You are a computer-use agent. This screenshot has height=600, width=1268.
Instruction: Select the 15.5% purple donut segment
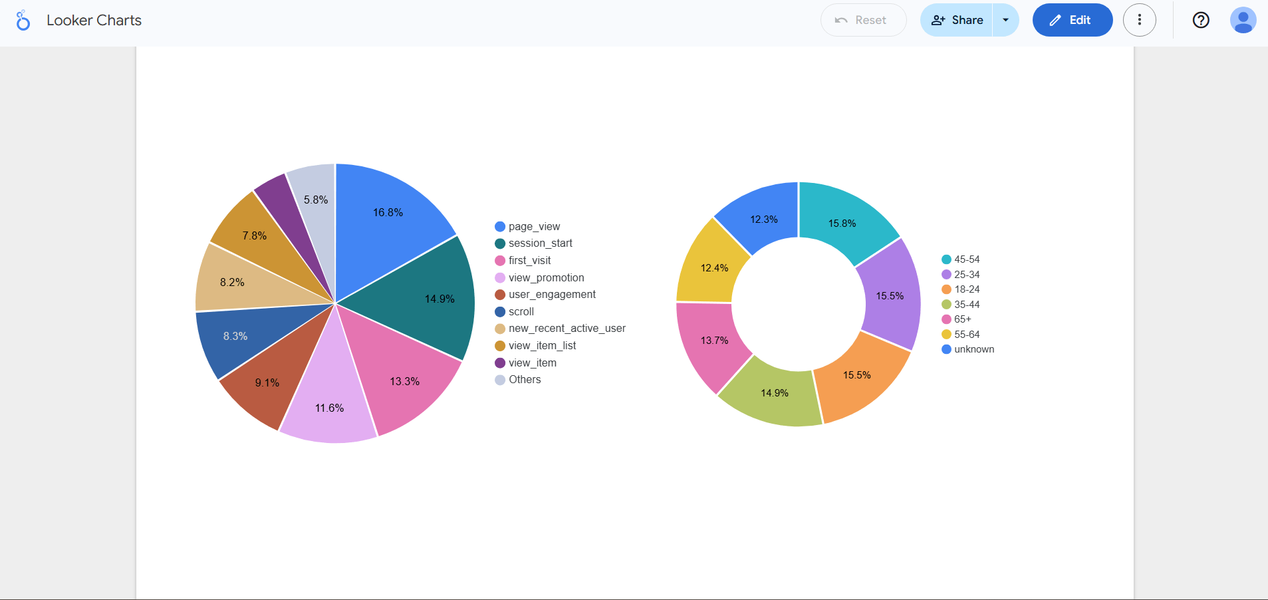(890, 295)
